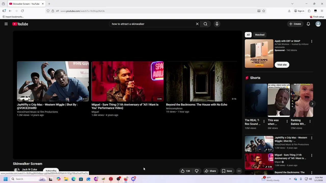326x183 pixels.
Task: Open more actions menu under video
Action: click(239, 171)
